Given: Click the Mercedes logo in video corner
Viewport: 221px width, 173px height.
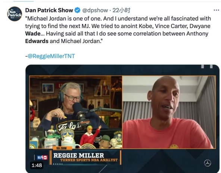Looking at the screenshot, I should coord(208,163).
